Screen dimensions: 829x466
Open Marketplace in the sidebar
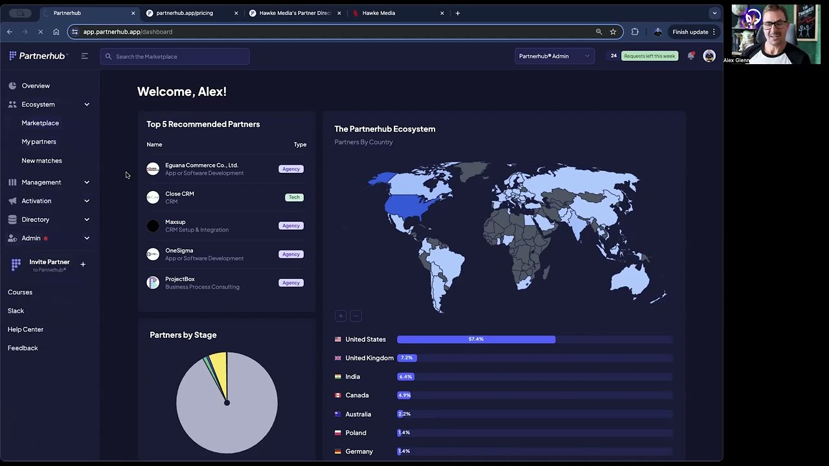click(40, 123)
